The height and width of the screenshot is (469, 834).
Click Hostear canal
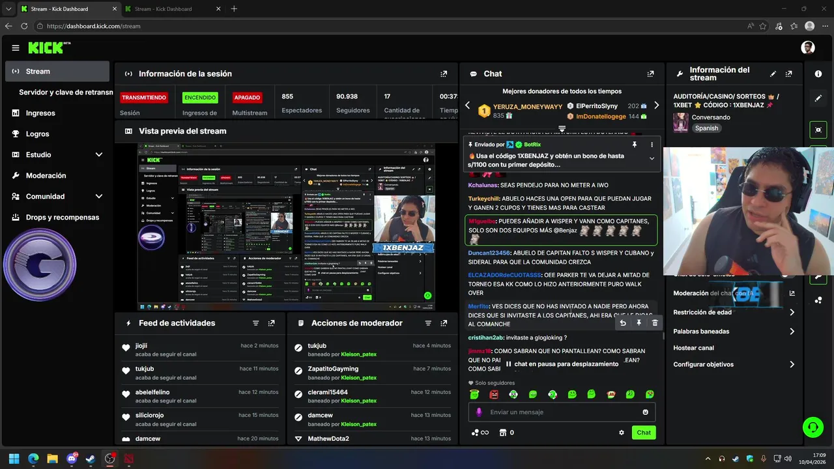pos(693,348)
